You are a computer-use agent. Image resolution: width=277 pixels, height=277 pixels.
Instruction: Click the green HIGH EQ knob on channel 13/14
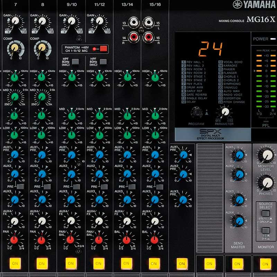[127, 78]
